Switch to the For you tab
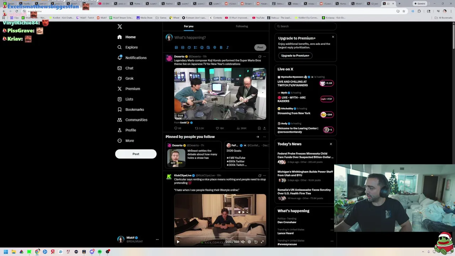Viewport: 455px width, 256px height. click(x=189, y=26)
